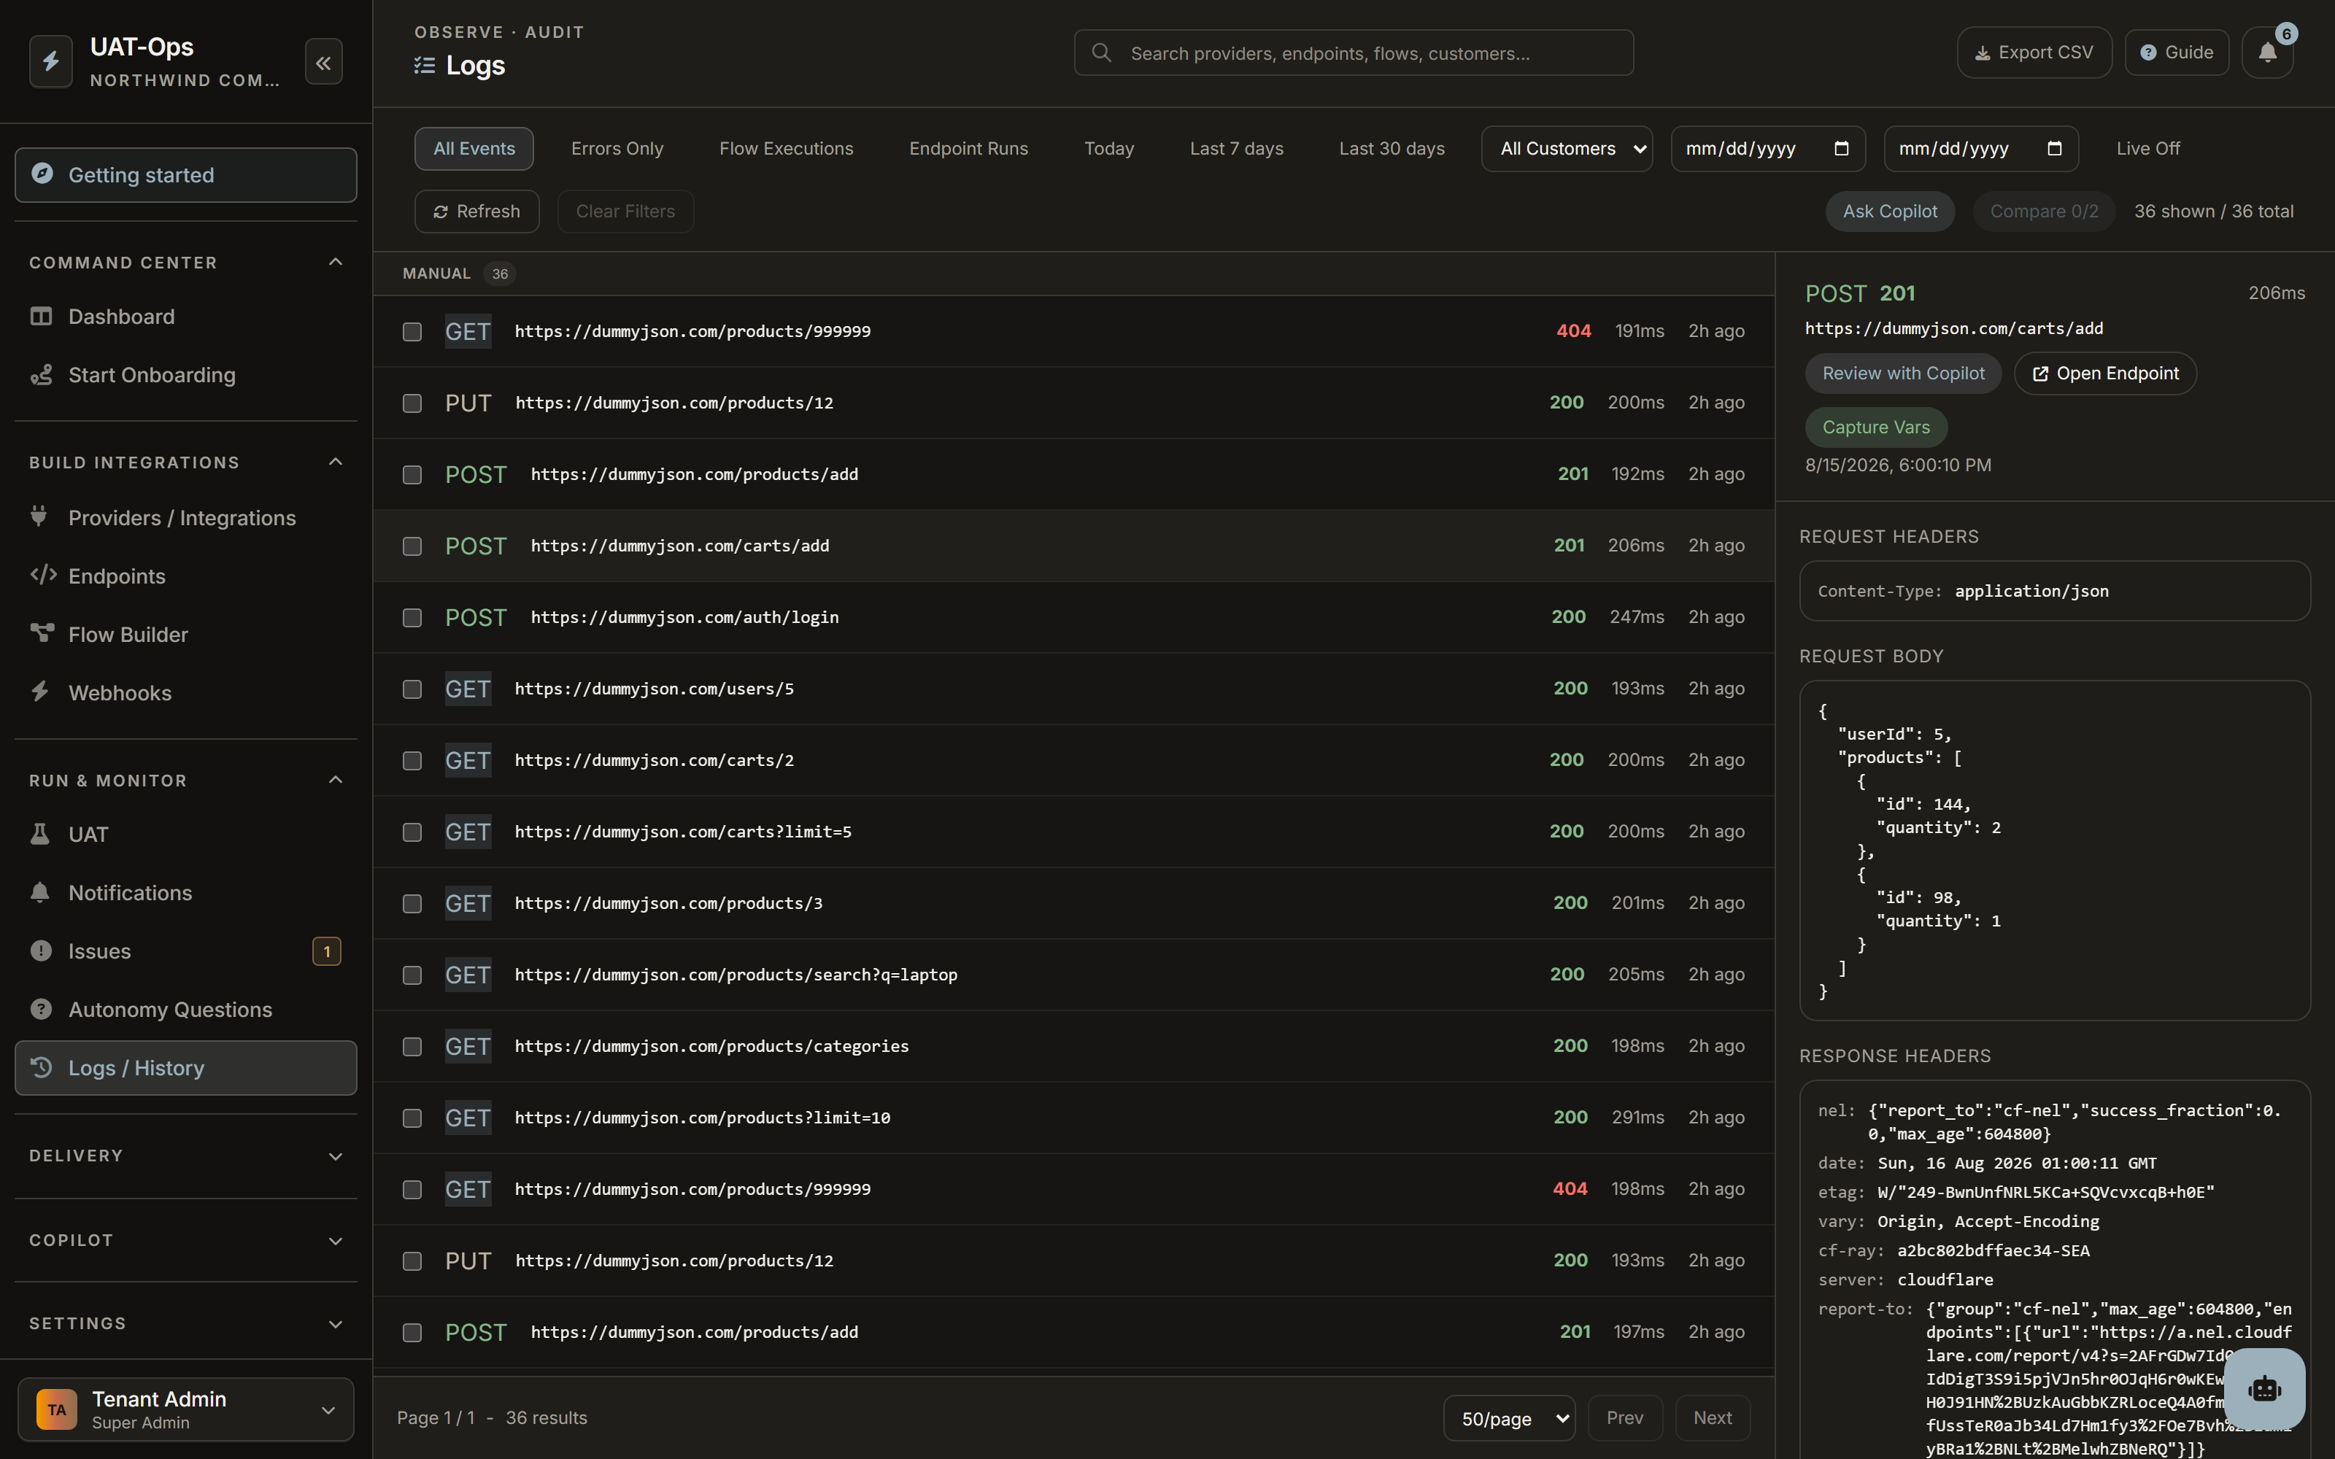Viewport: 2335px width, 1459px height.
Task: Click the start date mm/dd/yyyy field
Action: (x=1767, y=149)
